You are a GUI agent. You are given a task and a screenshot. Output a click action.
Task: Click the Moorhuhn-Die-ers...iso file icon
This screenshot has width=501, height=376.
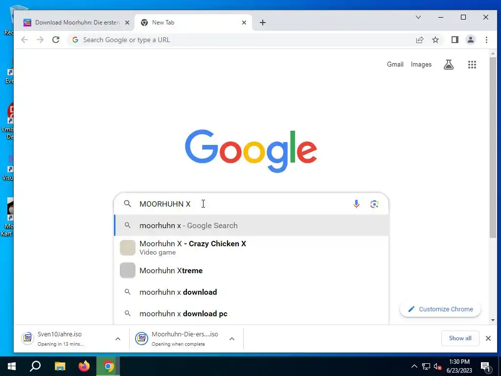[x=142, y=338]
